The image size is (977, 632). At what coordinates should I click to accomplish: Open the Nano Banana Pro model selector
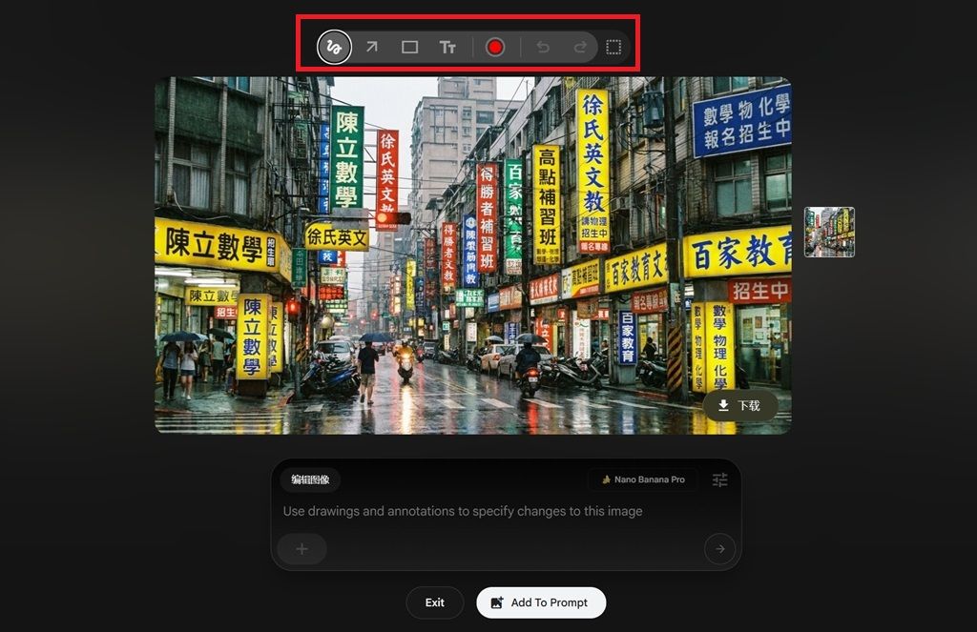(x=643, y=479)
